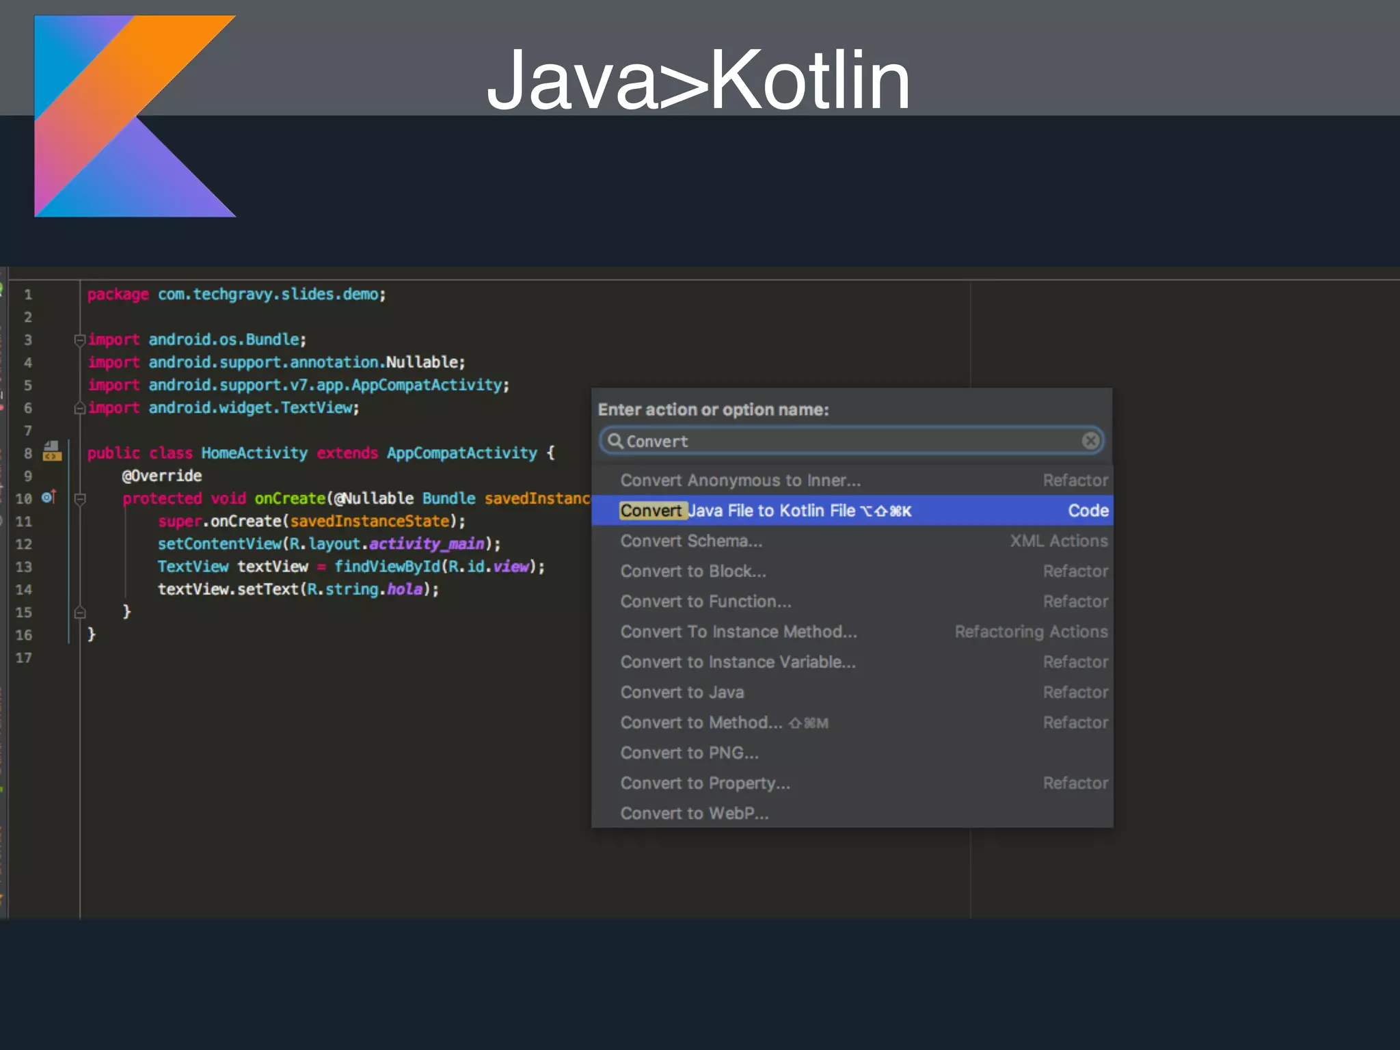This screenshot has width=1400, height=1050.
Task: Choose Convert Anonymous to Inner action
Action: (740, 481)
